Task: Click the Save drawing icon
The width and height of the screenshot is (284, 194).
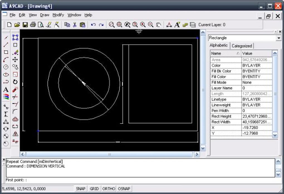Action: [25, 25]
